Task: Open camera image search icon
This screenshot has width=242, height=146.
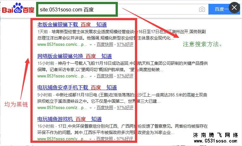Action: click(202, 9)
